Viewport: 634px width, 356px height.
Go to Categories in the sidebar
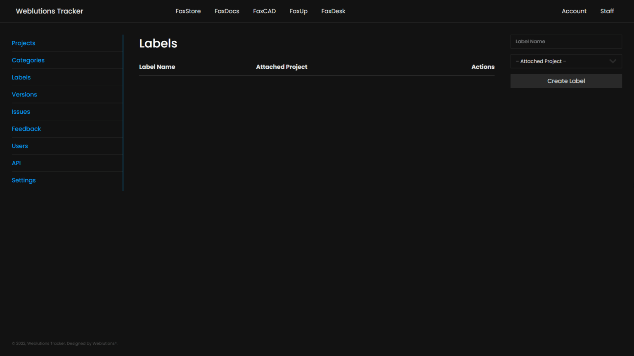point(28,60)
